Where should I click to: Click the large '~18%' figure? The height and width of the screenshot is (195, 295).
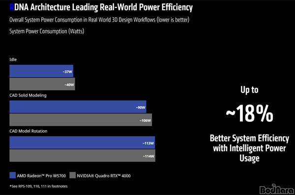pos(249,113)
